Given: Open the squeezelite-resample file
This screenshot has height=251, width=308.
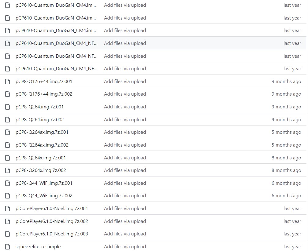Looking at the screenshot, I should tap(38, 247).
